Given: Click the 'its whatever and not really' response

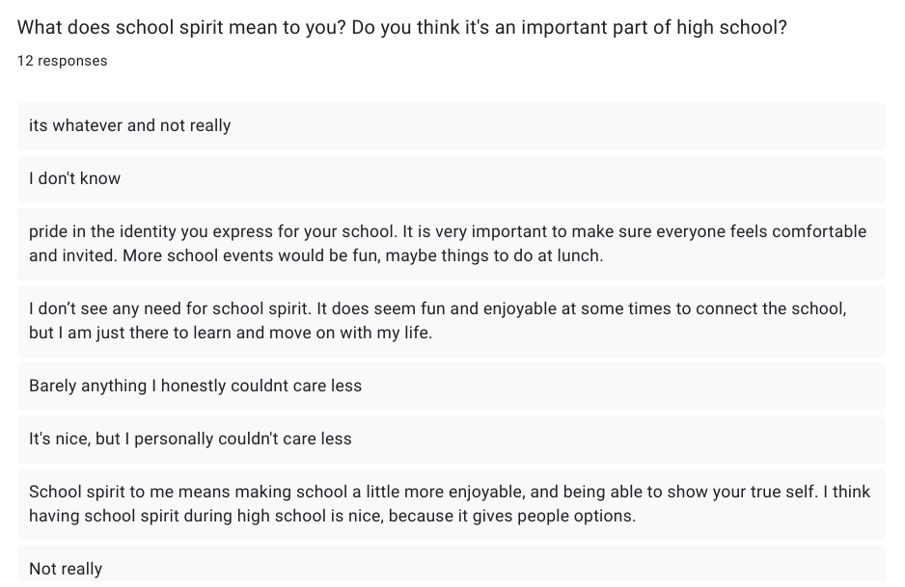Looking at the screenshot, I should pos(452,125).
